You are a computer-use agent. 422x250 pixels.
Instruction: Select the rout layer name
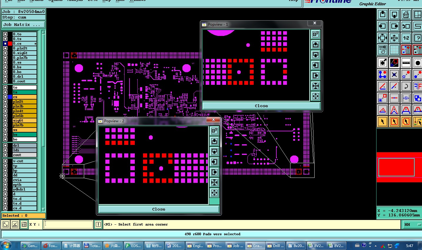(x=25, y=155)
